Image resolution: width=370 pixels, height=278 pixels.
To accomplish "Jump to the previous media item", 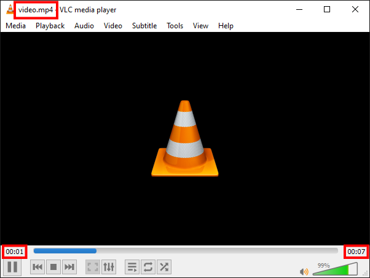I will click(x=37, y=267).
